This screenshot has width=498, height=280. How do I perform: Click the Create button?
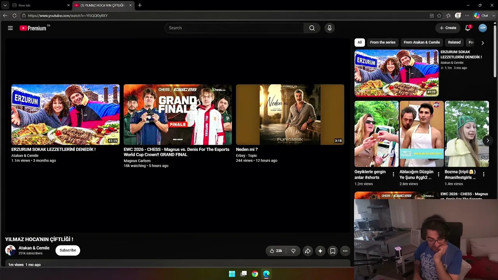(x=448, y=28)
